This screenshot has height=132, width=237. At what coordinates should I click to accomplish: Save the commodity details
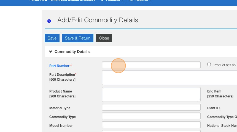point(52,38)
